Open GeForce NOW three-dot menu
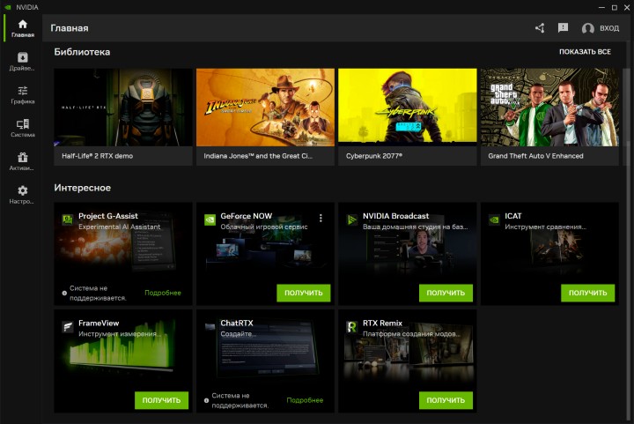Image resolution: width=634 pixels, height=424 pixels. coord(321,218)
